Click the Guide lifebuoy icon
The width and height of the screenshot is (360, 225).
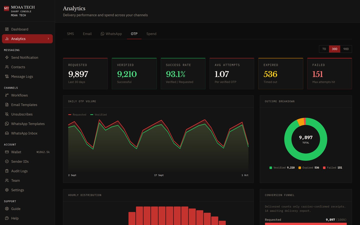tap(7, 209)
